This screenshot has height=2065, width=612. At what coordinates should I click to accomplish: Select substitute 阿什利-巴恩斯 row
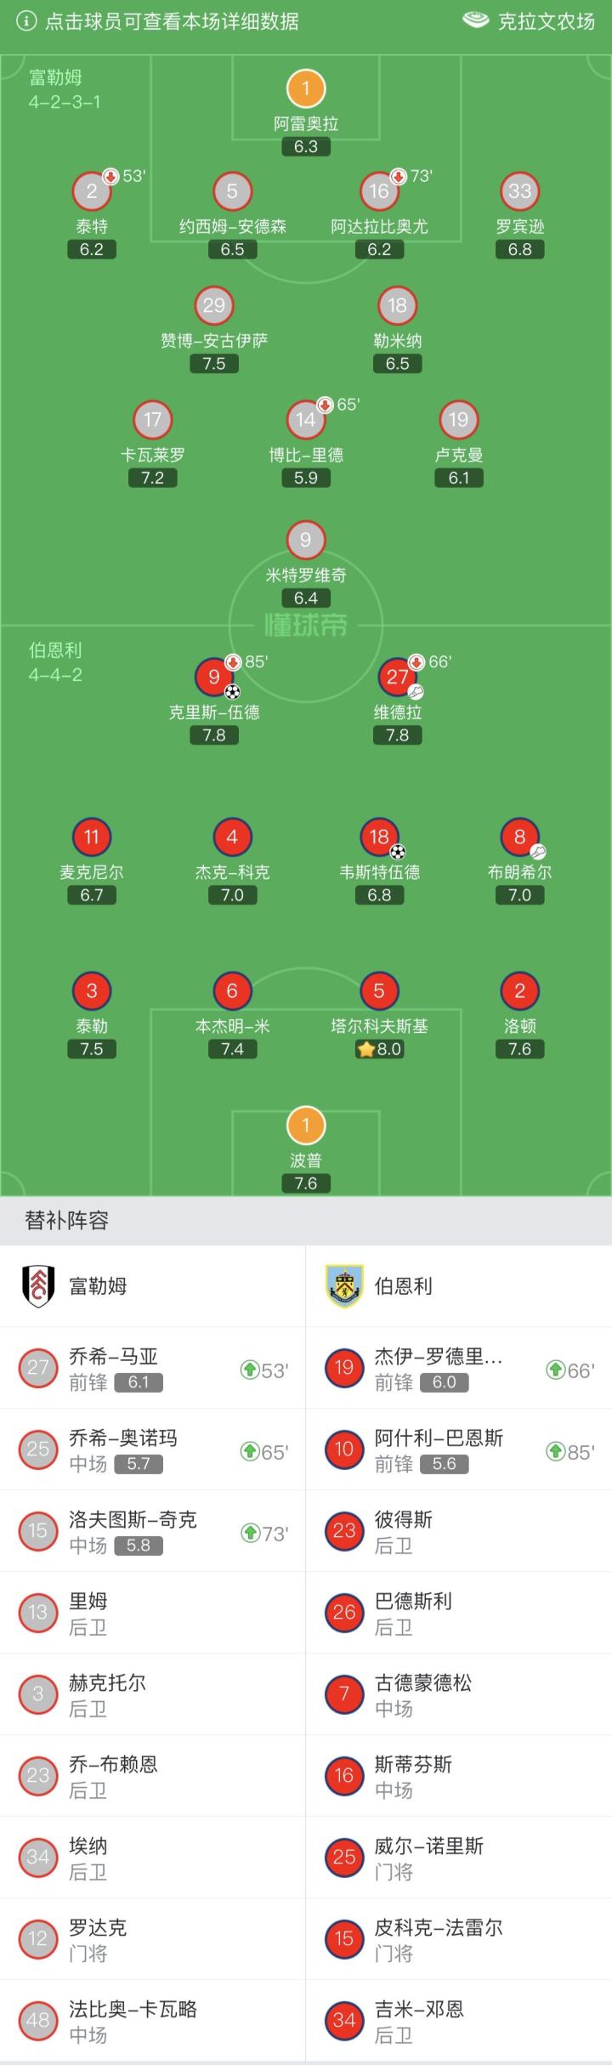[x=459, y=1449]
